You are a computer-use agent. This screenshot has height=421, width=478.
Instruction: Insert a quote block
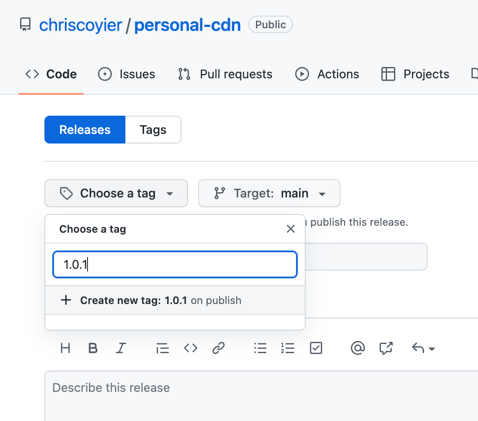click(x=162, y=348)
